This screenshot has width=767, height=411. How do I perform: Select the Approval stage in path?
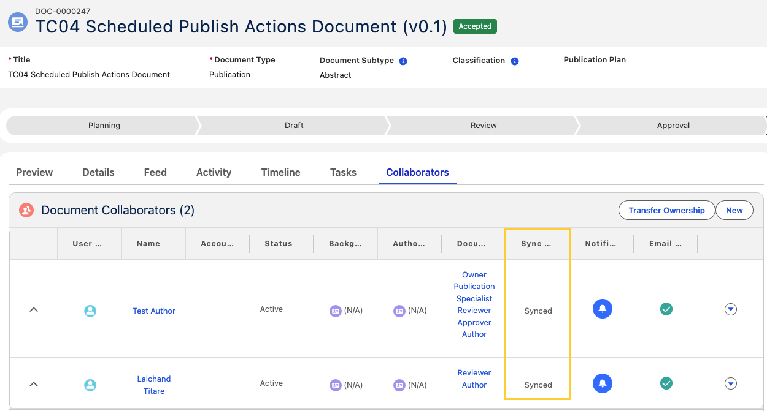[673, 125]
